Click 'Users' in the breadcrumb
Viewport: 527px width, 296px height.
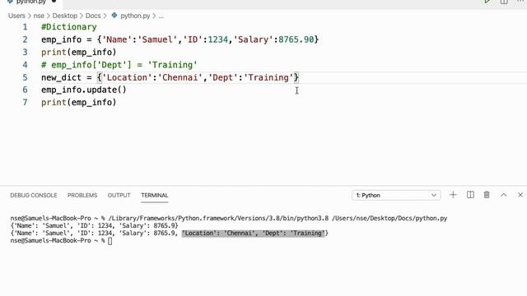(16, 16)
